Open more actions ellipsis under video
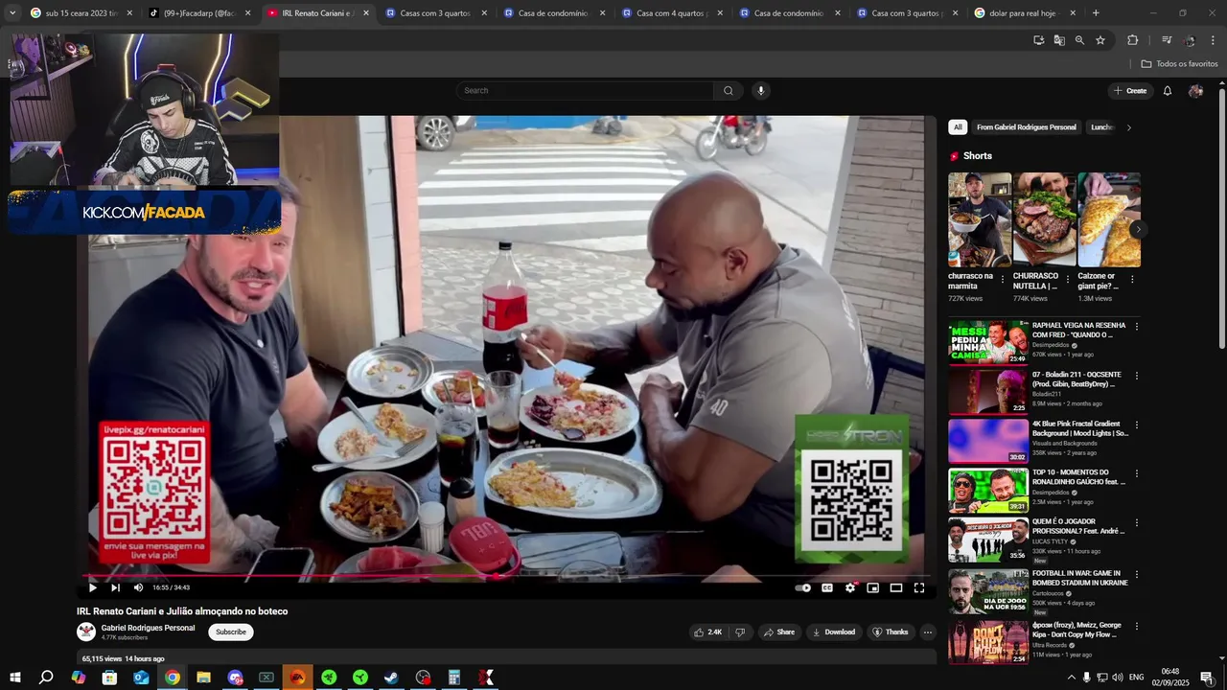Image resolution: width=1227 pixels, height=690 pixels. pos(927,632)
